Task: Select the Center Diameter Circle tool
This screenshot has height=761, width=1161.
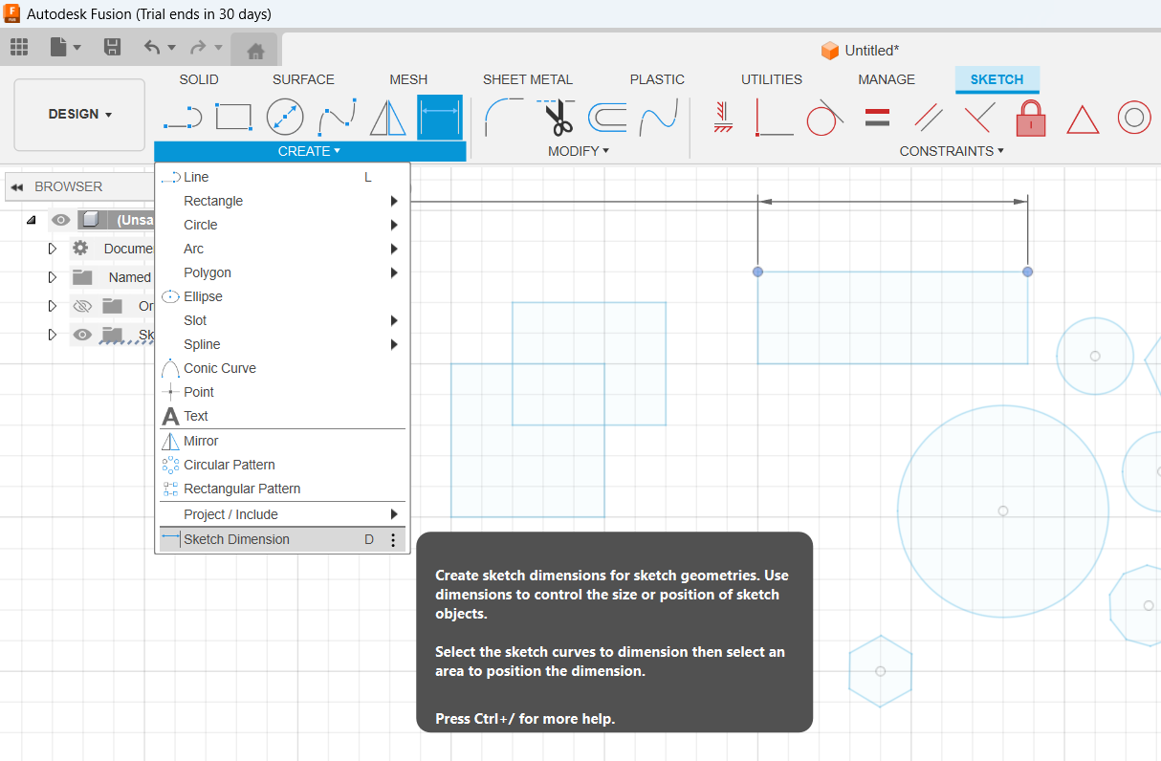Action: [x=285, y=118]
